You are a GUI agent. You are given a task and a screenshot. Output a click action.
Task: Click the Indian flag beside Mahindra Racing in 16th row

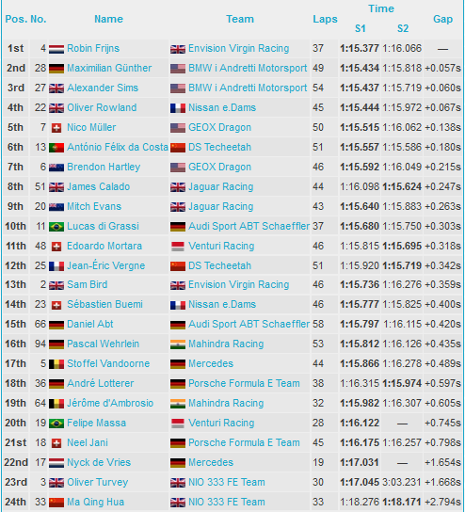[178, 344]
